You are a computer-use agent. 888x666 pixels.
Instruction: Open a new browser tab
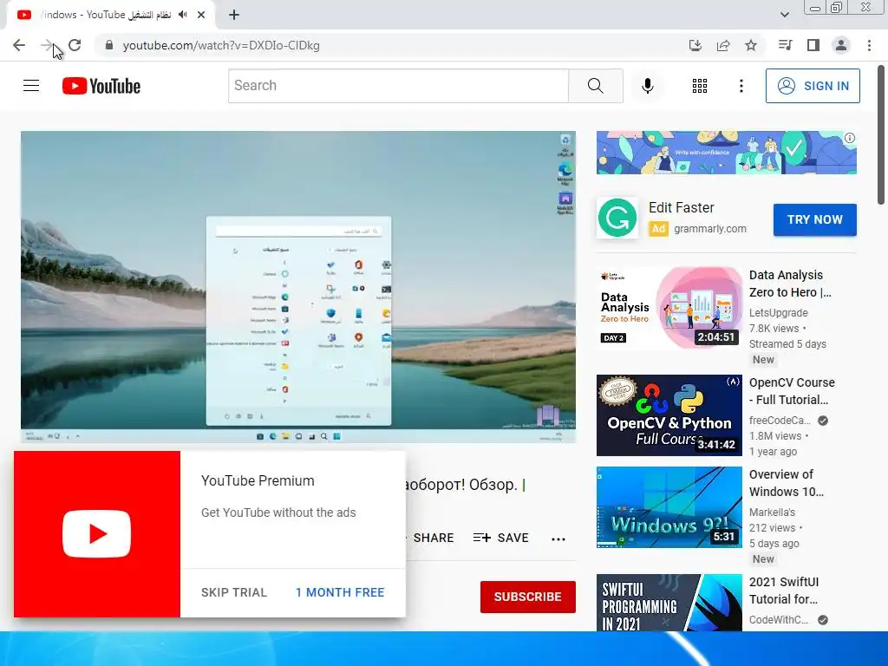tap(234, 15)
